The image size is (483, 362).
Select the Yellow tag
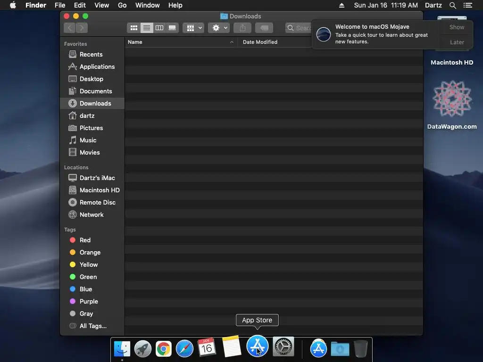click(92, 265)
